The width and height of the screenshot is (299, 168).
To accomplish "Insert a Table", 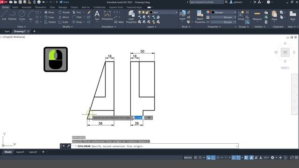I will point(119,22).
